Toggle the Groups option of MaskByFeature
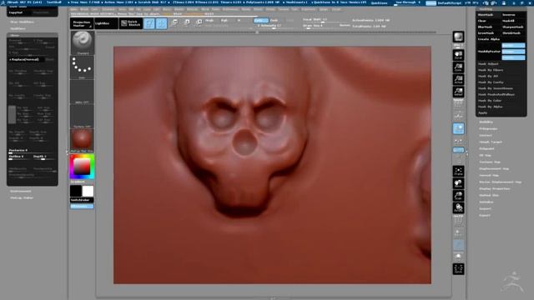The image size is (534, 300). tap(513, 52)
